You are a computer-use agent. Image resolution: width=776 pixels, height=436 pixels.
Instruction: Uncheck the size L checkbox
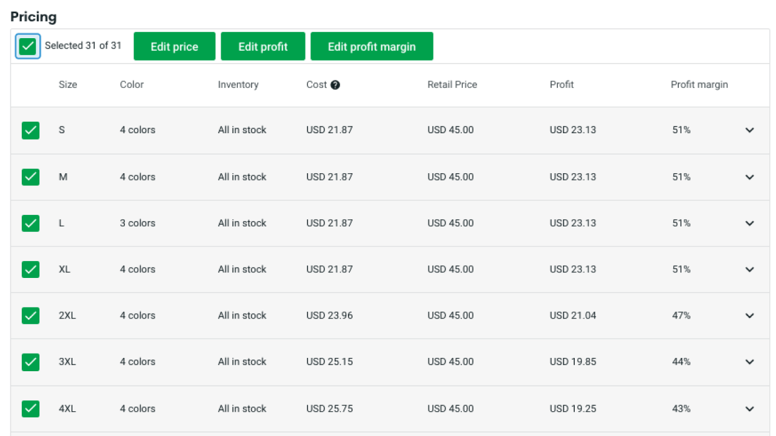[x=30, y=223]
